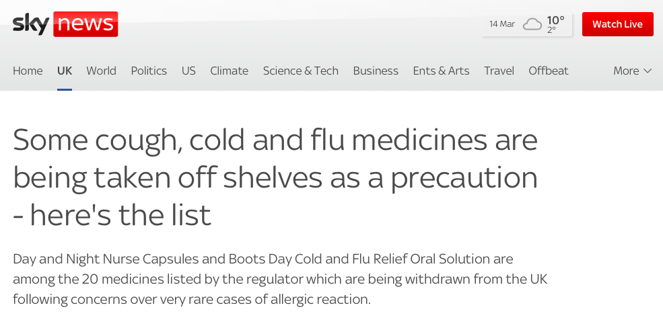Screen dimensions: 663x324
Task: Go to Science & Tech
Action: [301, 71]
